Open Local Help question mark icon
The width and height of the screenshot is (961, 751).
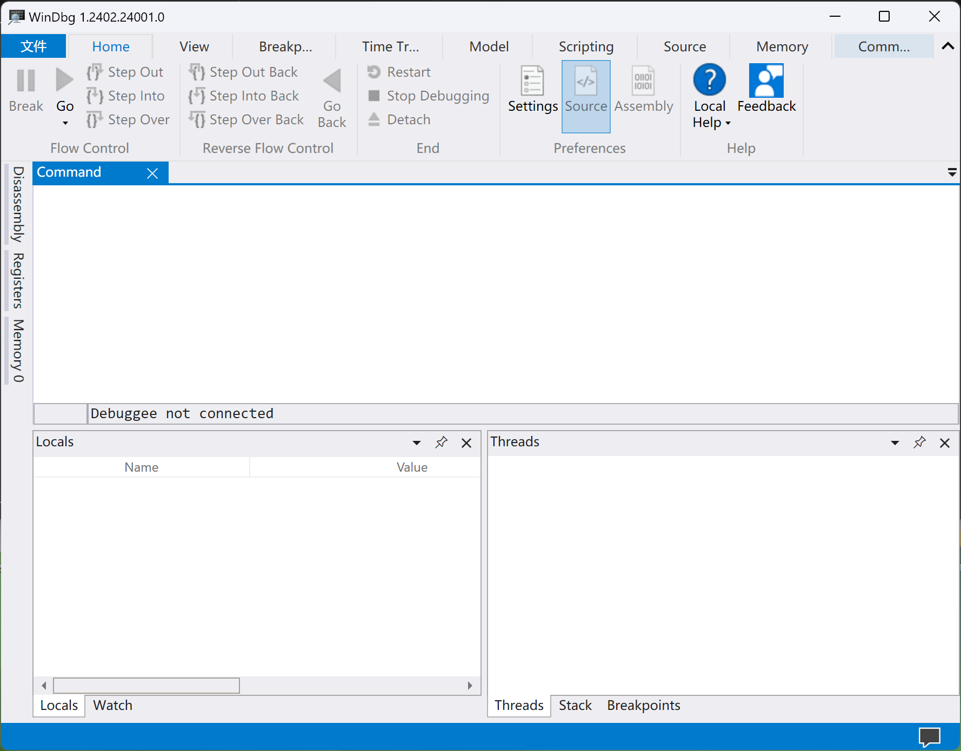[x=709, y=80]
